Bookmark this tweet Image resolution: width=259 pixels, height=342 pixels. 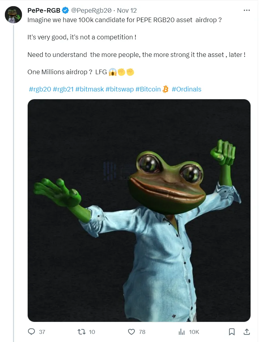[232, 332]
